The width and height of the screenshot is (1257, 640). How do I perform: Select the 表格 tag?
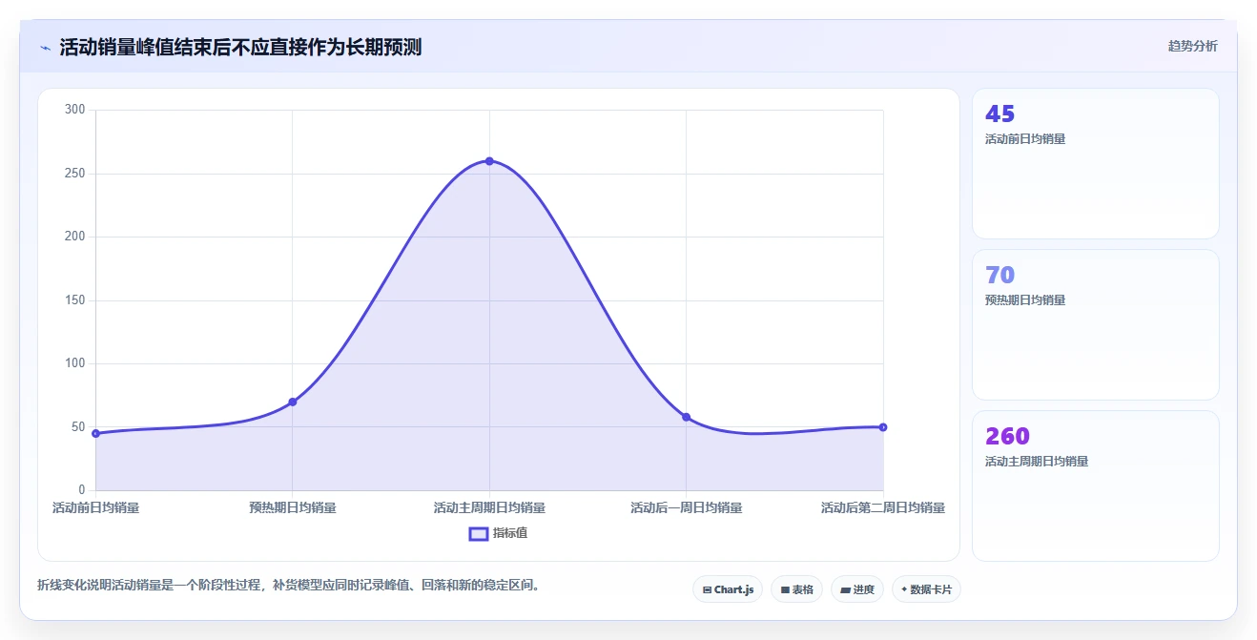point(796,589)
